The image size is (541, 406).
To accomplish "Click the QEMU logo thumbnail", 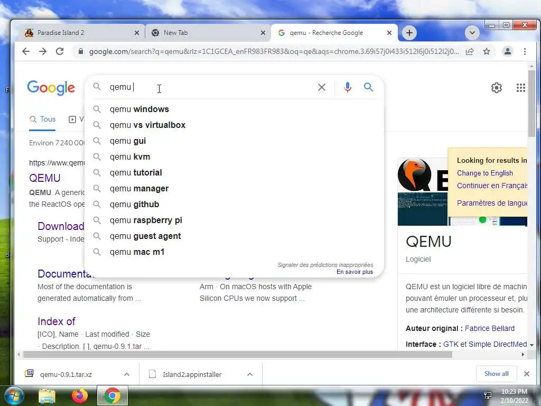I will (x=423, y=176).
